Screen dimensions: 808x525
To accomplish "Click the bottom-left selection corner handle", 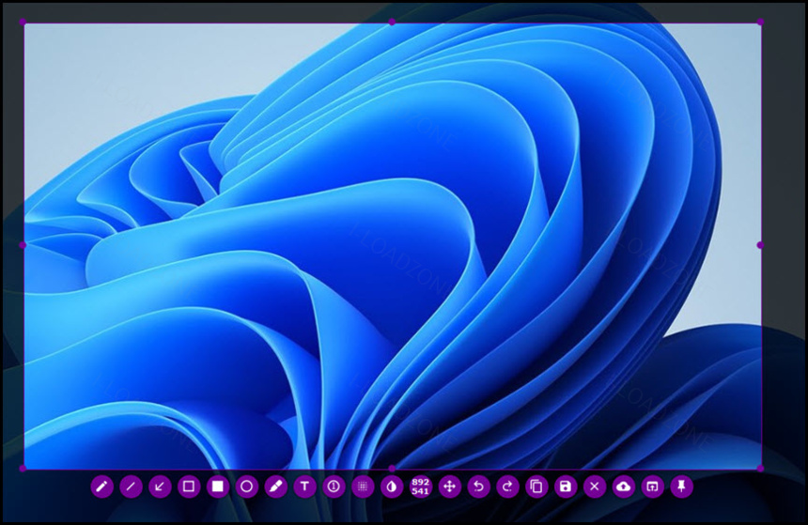I will (x=23, y=469).
